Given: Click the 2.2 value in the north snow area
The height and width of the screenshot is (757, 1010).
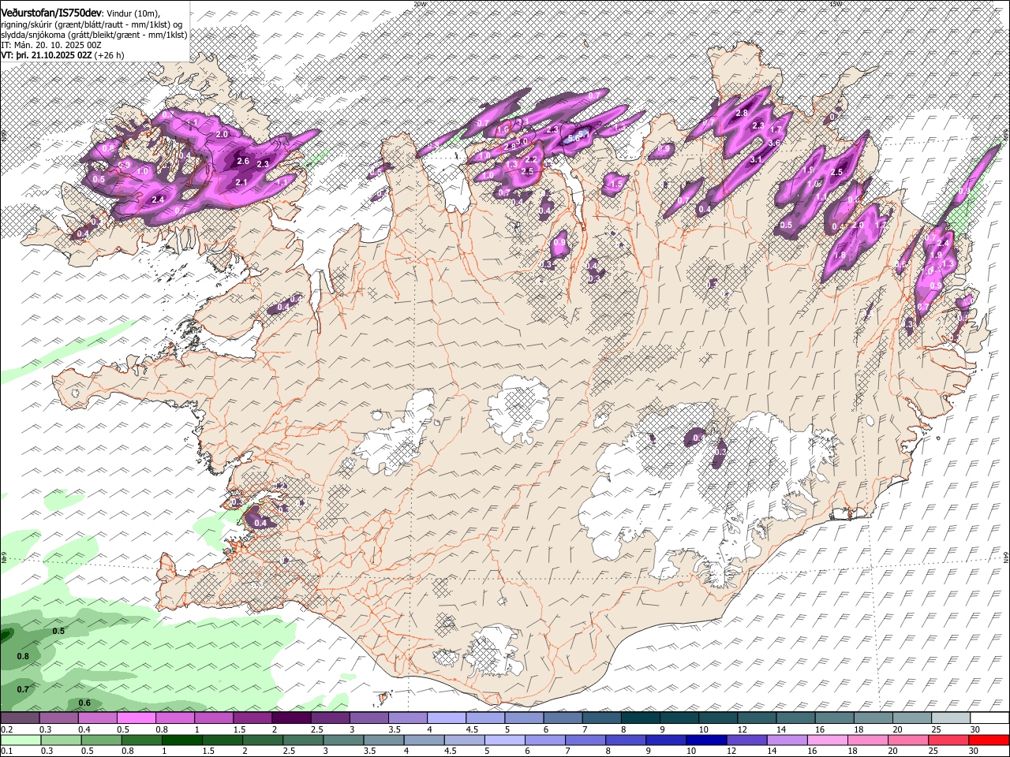Looking at the screenshot, I should (x=531, y=159).
